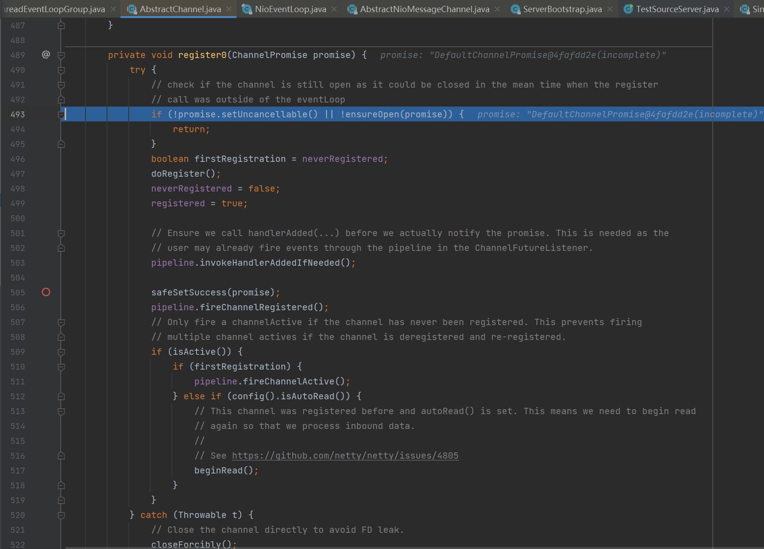This screenshot has width=764, height=549.
Task: Collapse the catch block fold on line 520
Action: 62,515
